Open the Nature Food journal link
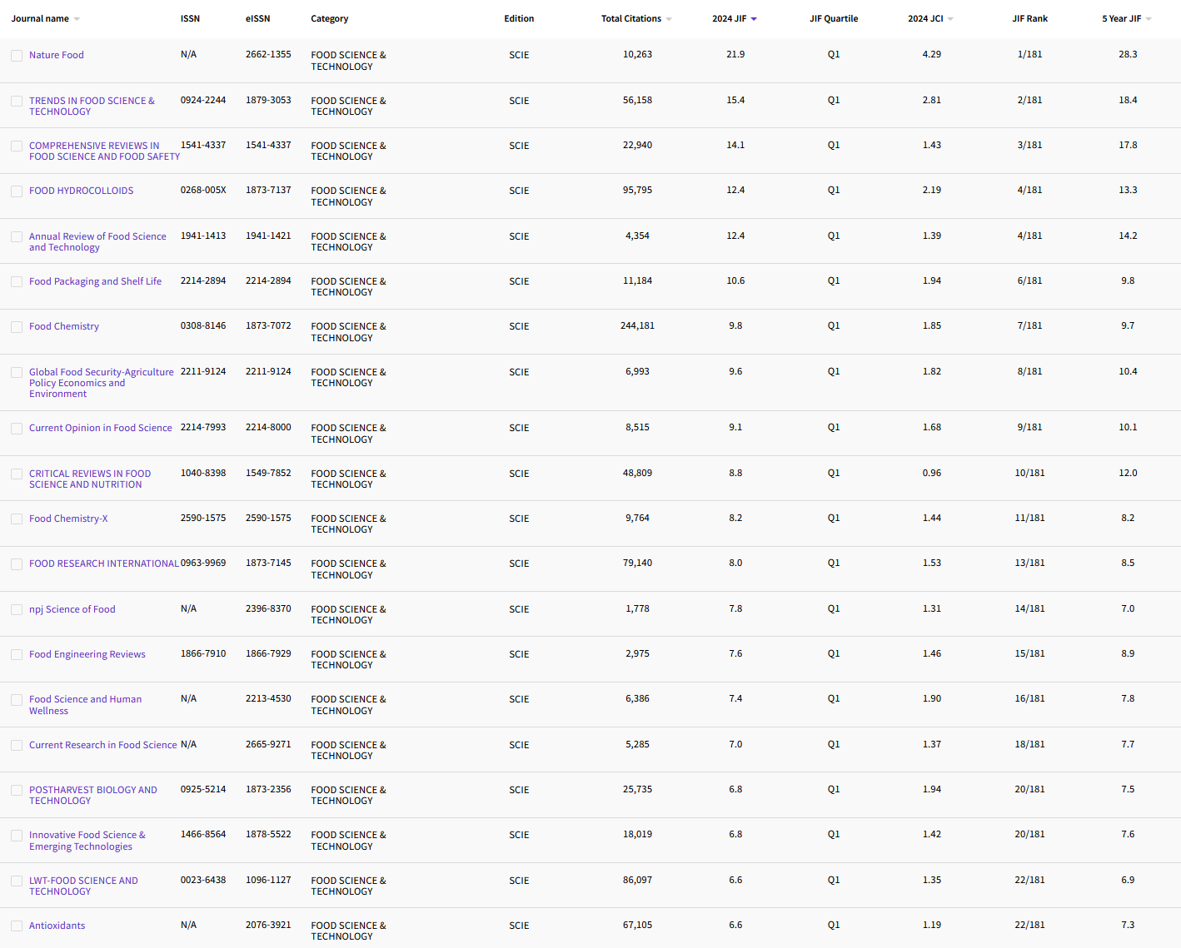This screenshot has height=948, width=1181. click(x=57, y=55)
